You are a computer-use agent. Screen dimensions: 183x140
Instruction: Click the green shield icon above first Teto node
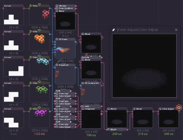coord(39,5)
